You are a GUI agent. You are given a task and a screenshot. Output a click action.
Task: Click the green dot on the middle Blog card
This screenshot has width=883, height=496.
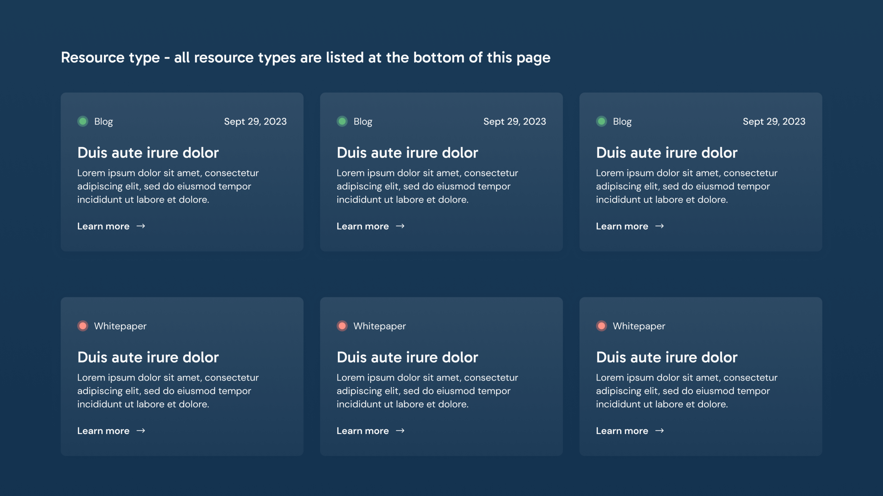(x=342, y=121)
